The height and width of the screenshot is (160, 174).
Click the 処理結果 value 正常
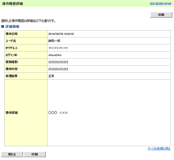51,76
